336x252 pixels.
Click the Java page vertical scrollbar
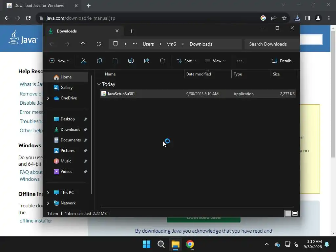[x=333, y=94]
